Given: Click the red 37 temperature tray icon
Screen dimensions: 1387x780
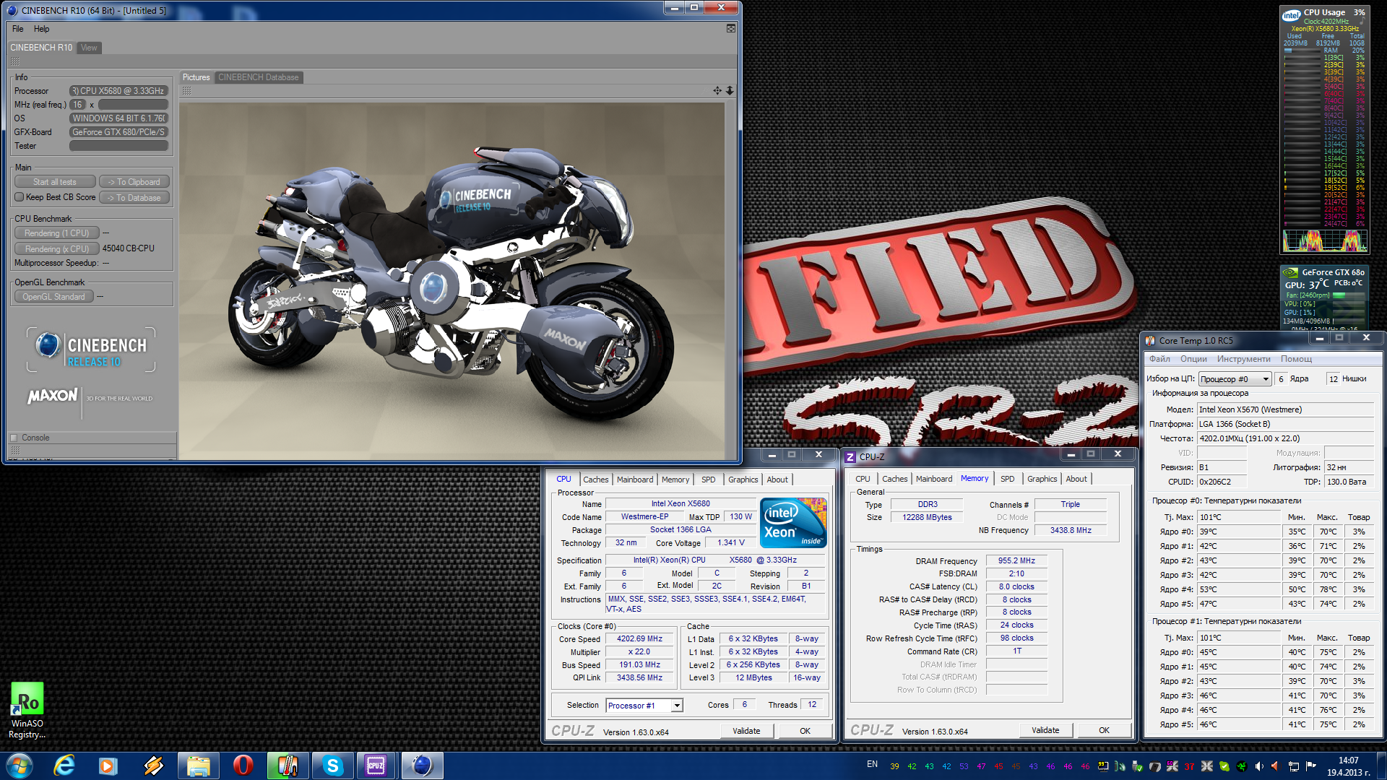Looking at the screenshot, I should 1189,766.
